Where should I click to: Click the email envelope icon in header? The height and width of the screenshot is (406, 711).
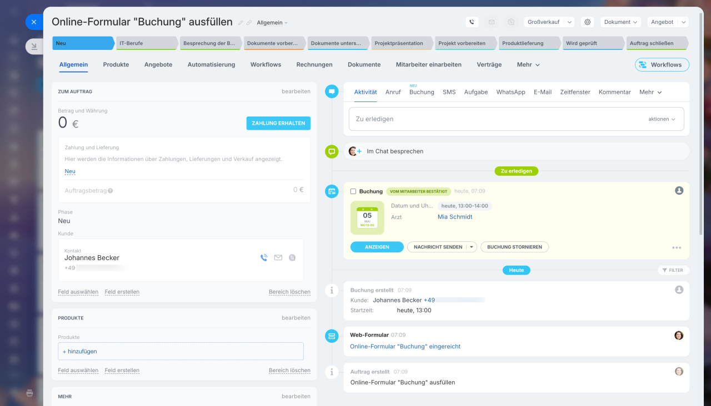[492, 22]
